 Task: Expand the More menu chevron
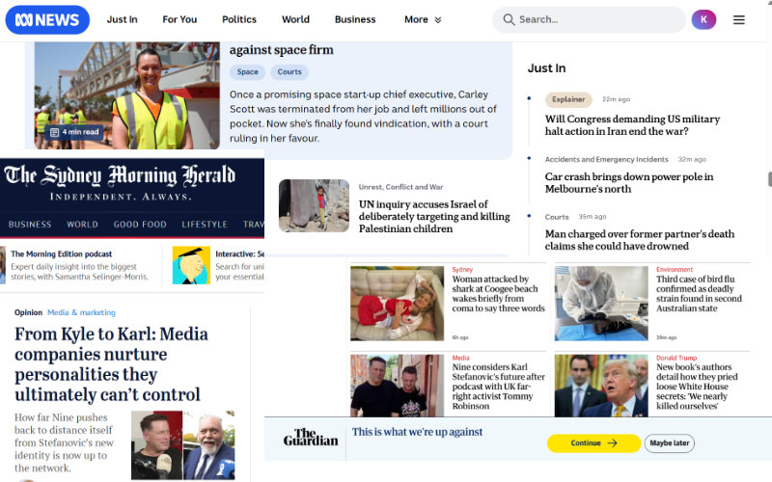coord(438,20)
